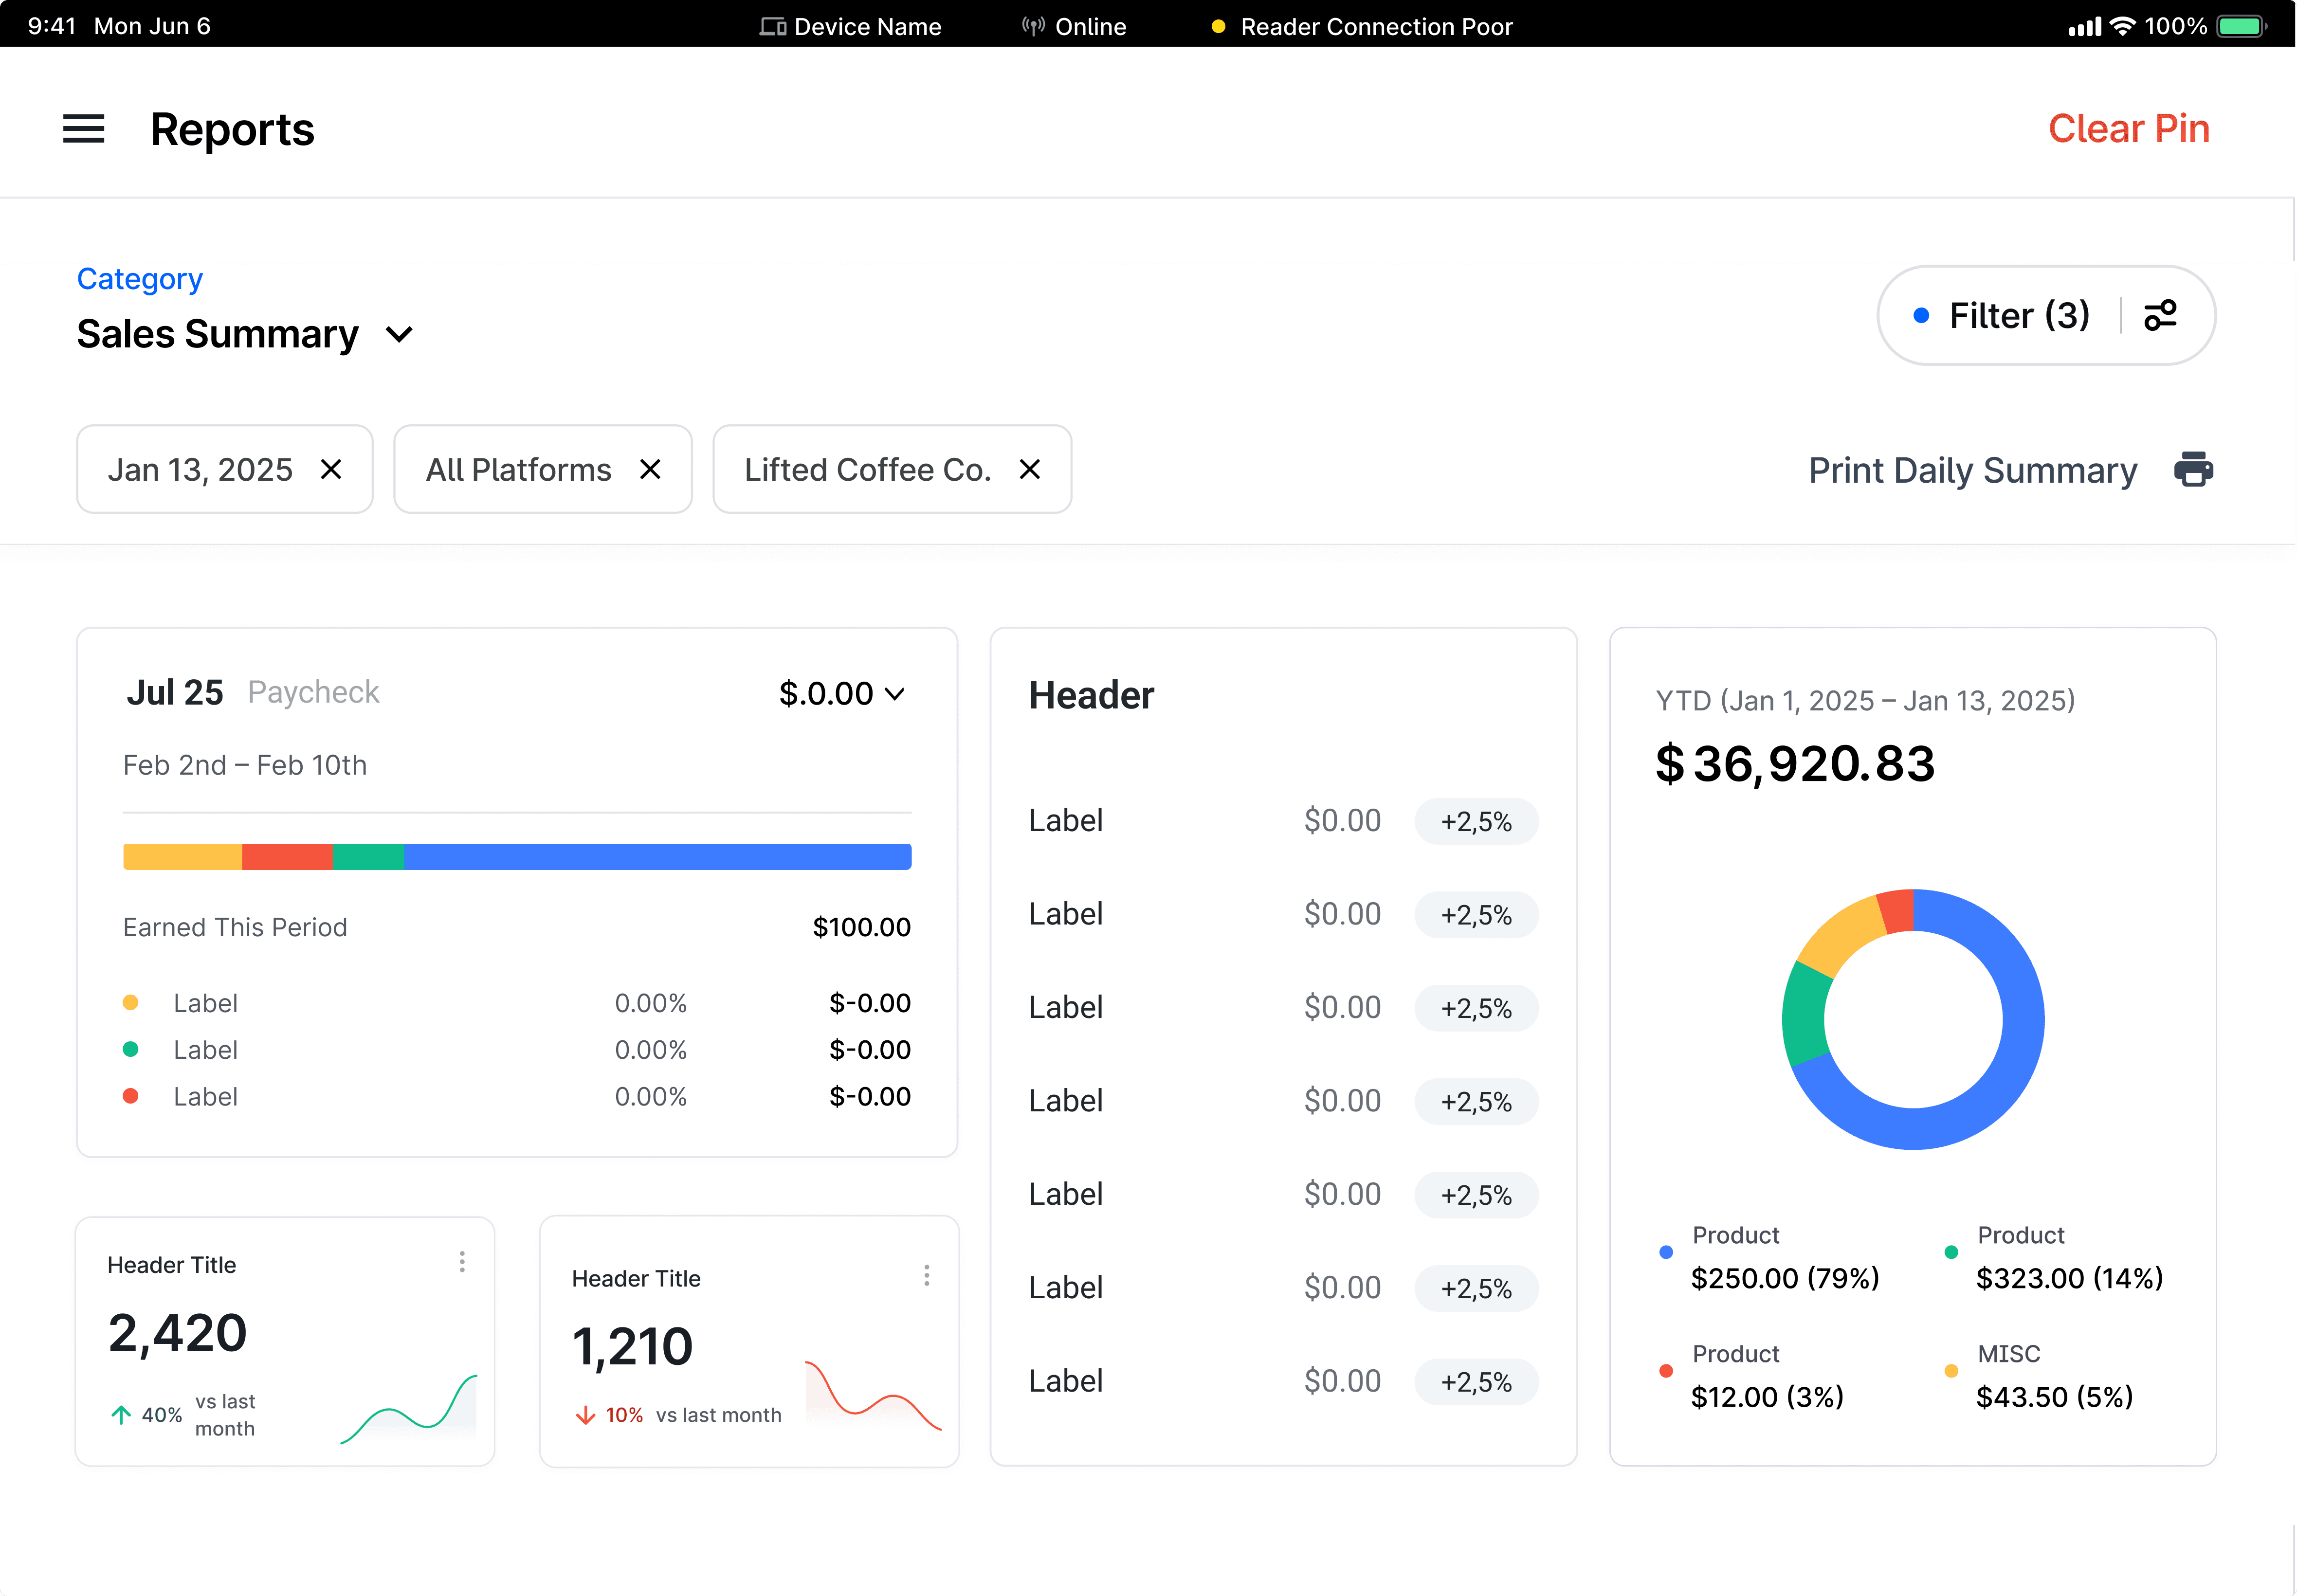The height and width of the screenshot is (1596, 2297).
Task: Click the Wi-Fi icon in status bar
Action: pyautogui.click(x=2122, y=27)
